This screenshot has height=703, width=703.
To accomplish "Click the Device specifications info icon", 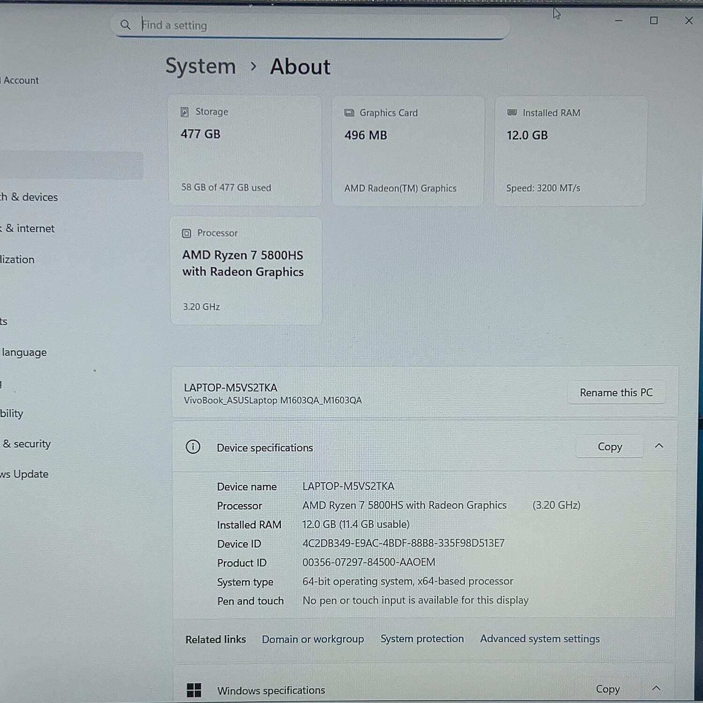I will click(x=193, y=447).
